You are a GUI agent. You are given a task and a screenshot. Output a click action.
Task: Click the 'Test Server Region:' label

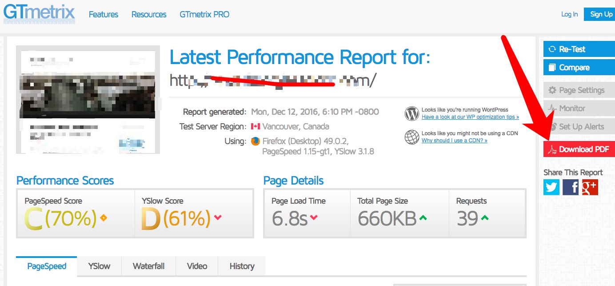tap(213, 126)
